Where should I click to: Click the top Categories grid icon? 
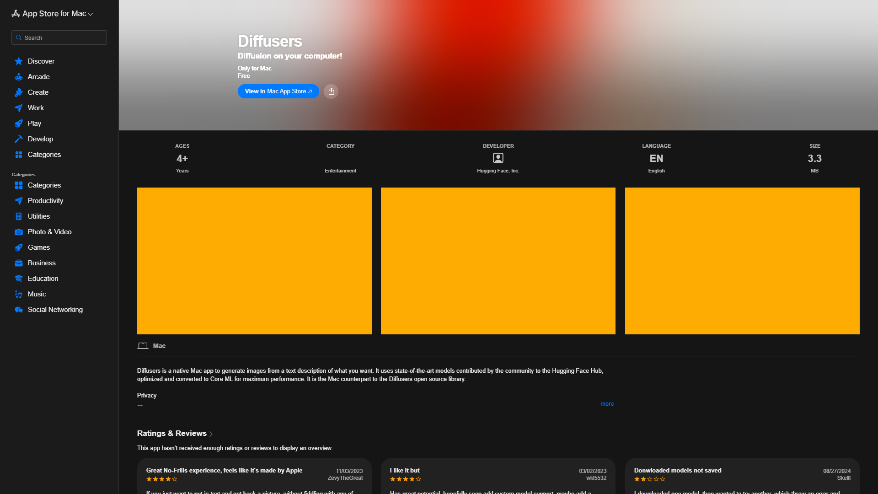[x=19, y=155]
